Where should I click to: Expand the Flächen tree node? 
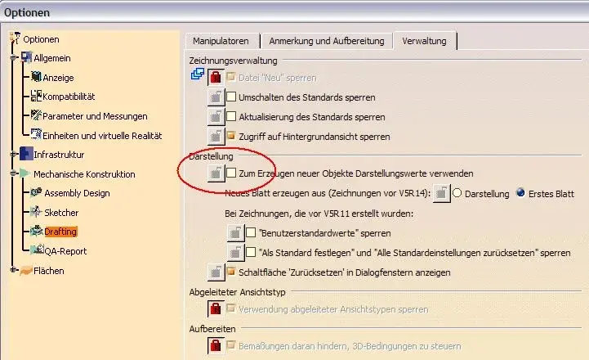[13, 271]
